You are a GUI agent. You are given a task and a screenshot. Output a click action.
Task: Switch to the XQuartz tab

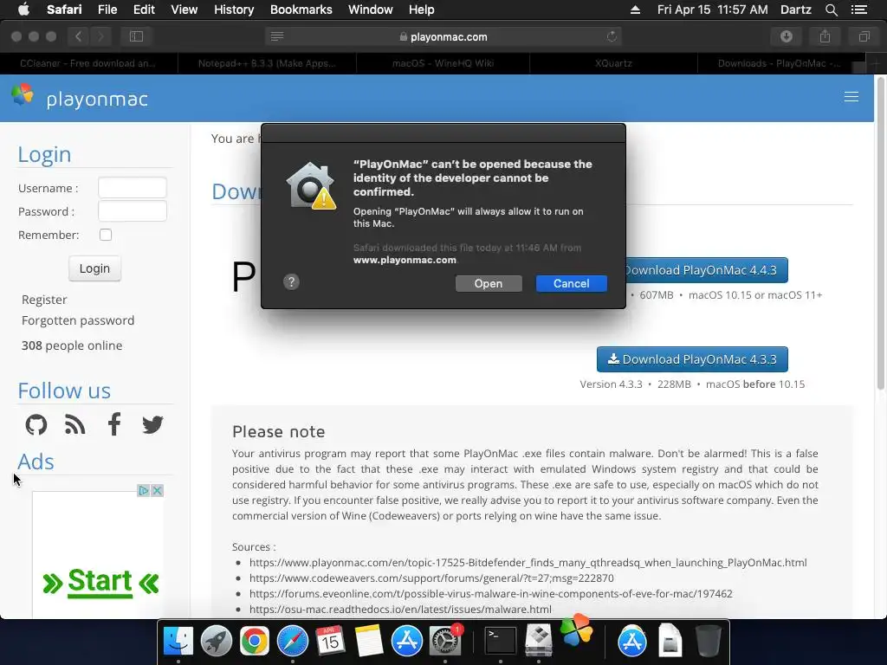click(x=613, y=63)
